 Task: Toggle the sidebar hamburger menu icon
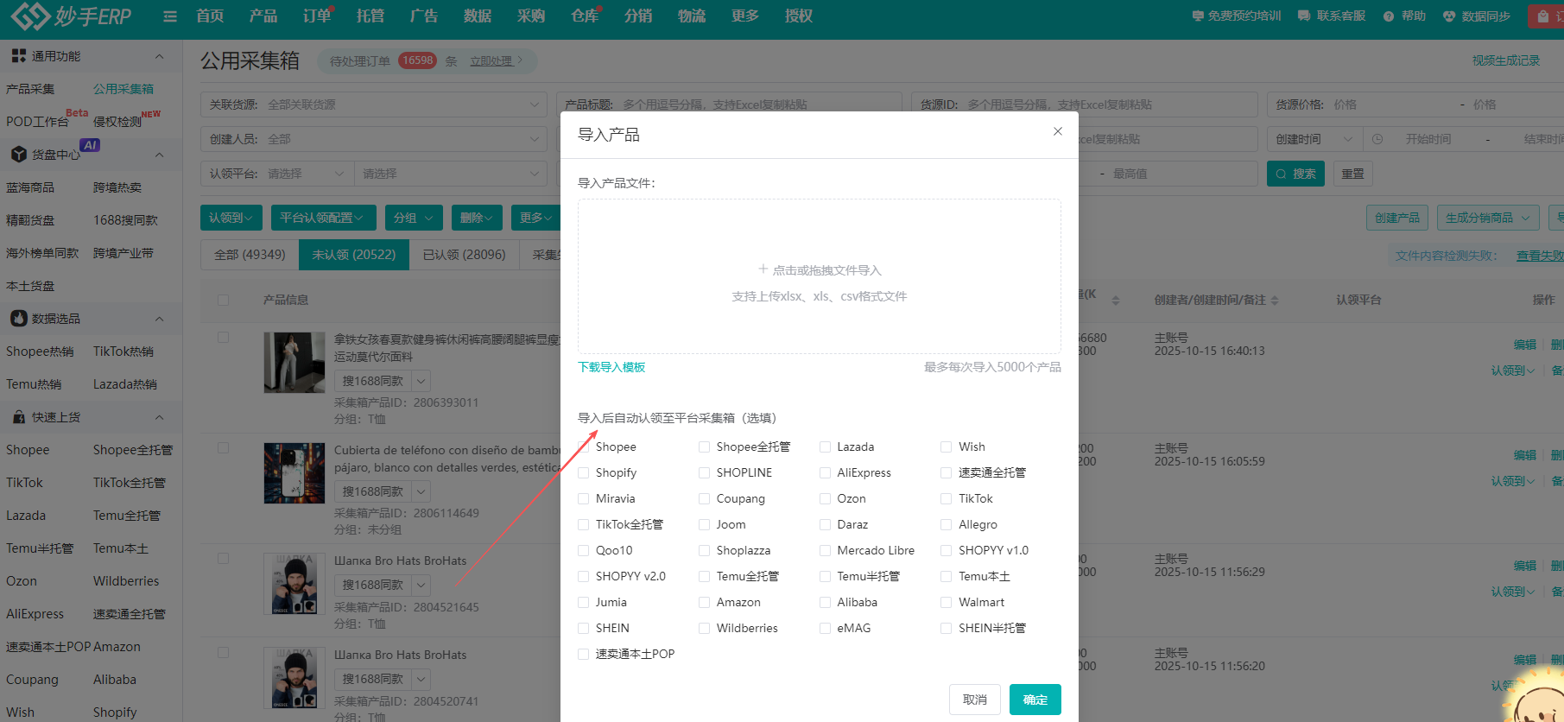point(170,16)
